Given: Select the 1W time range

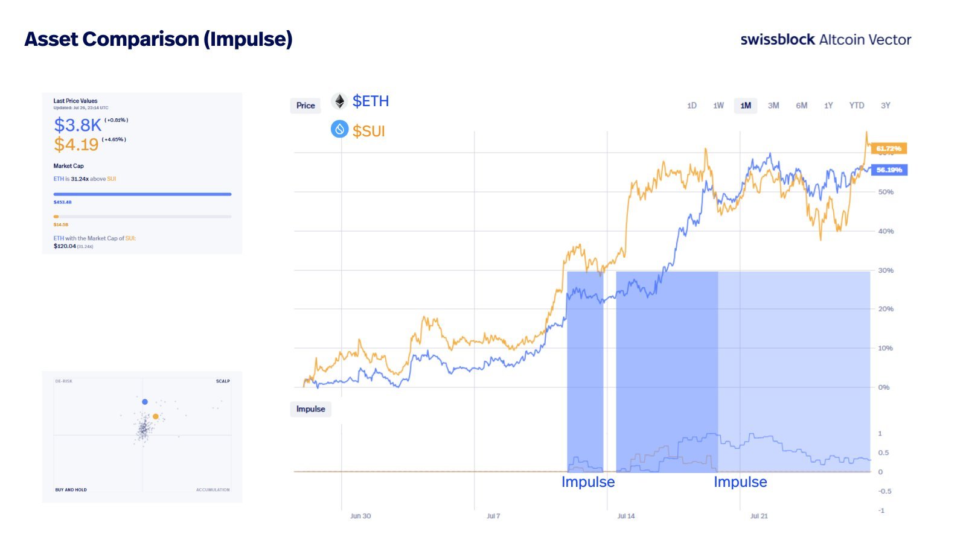Looking at the screenshot, I should click(718, 106).
